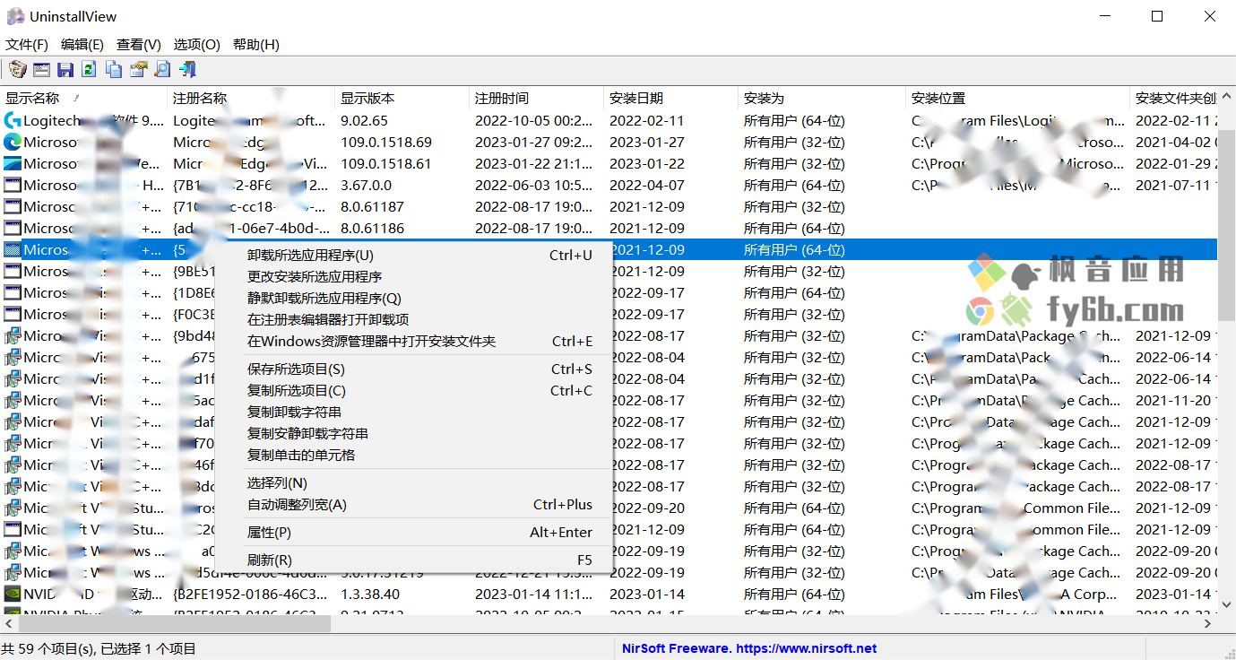This screenshot has width=1236, height=660.
Task: Select 复制卸载字符串 menu entry
Action: pos(413,412)
